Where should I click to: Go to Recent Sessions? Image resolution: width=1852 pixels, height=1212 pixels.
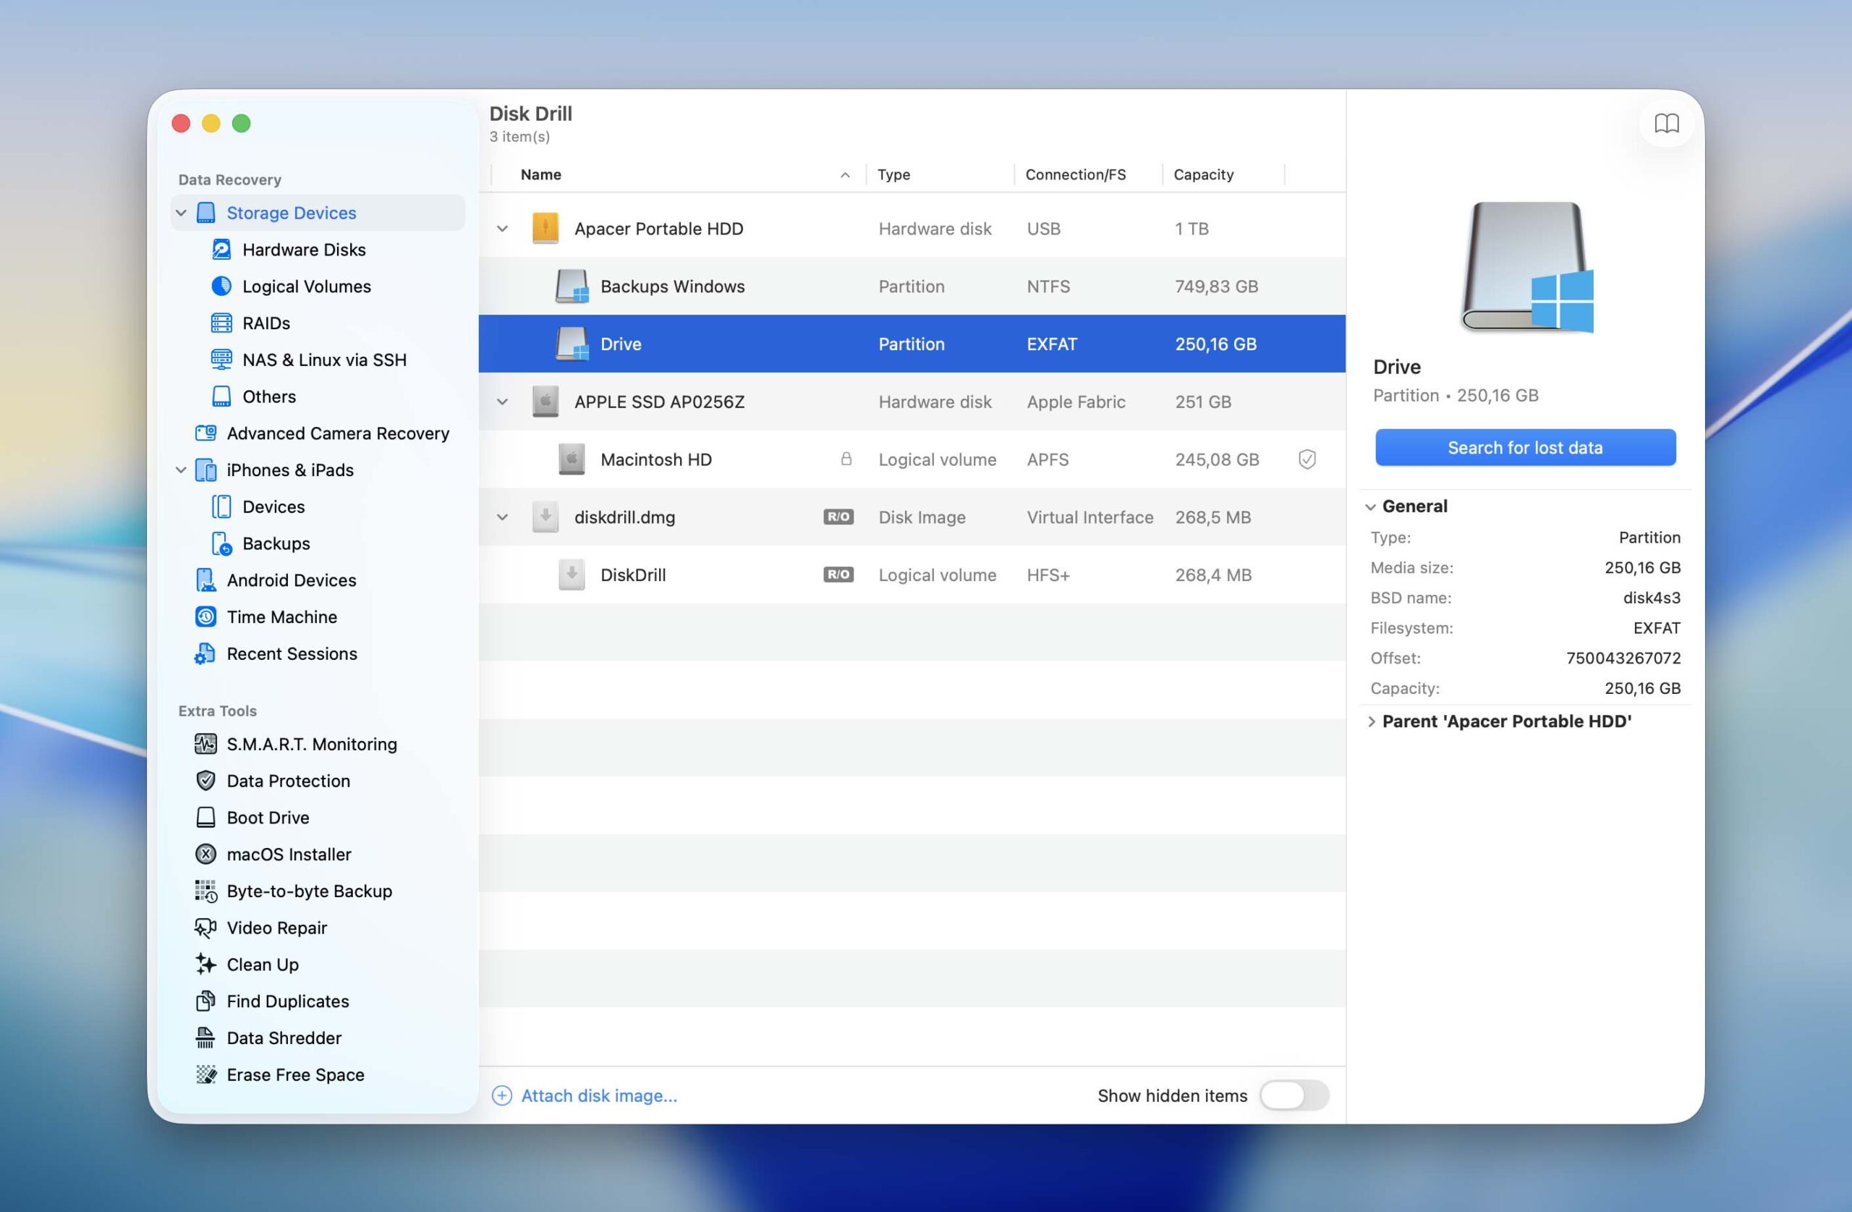(292, 654)
